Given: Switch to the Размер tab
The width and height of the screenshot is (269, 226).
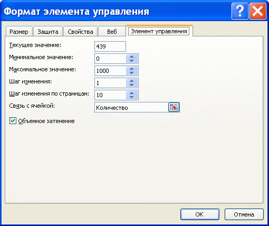Looking at the screenshot, I should click(x=19, y=32).
